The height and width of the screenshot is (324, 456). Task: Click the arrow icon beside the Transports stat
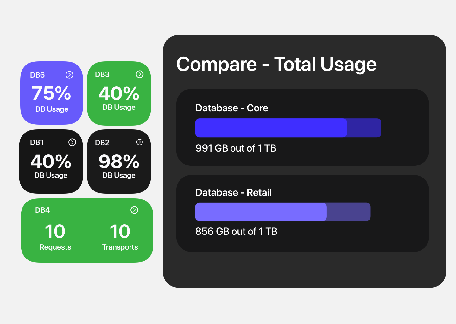point(134,210)
